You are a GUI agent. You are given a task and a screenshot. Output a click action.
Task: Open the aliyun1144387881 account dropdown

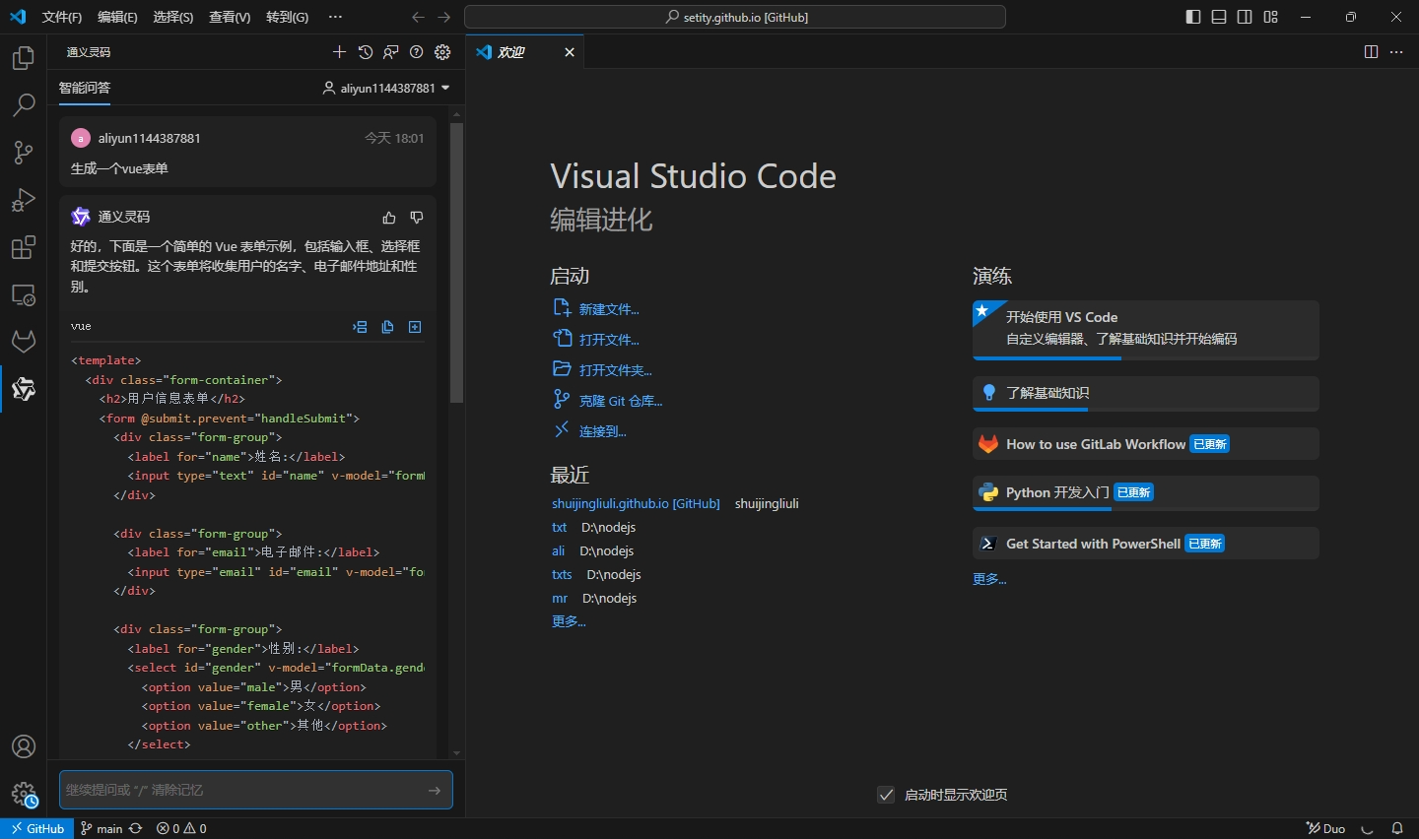[386, 88]
